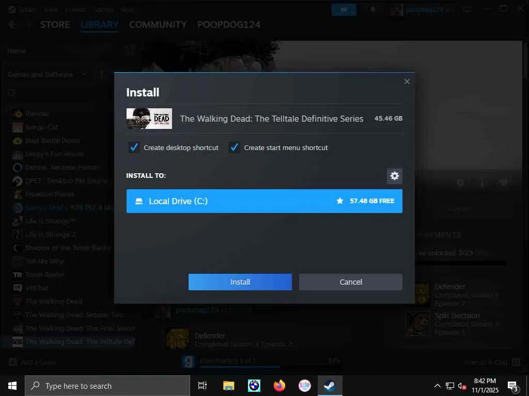
Task: Open the COMMUNITY tab
Action: coord(158,25)
